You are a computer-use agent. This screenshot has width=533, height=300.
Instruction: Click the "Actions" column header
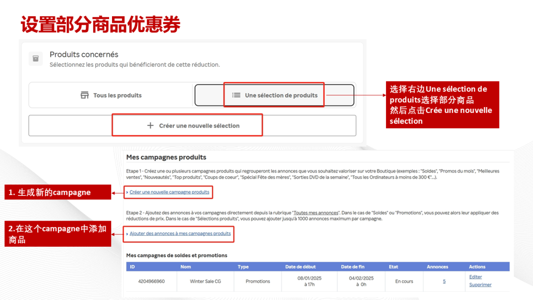pos(477,266)
